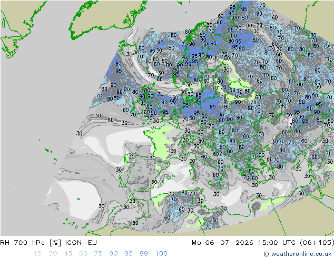Select the 15 legend value
The width and height of the screenshot is (334, 258).
click(37, 254)
